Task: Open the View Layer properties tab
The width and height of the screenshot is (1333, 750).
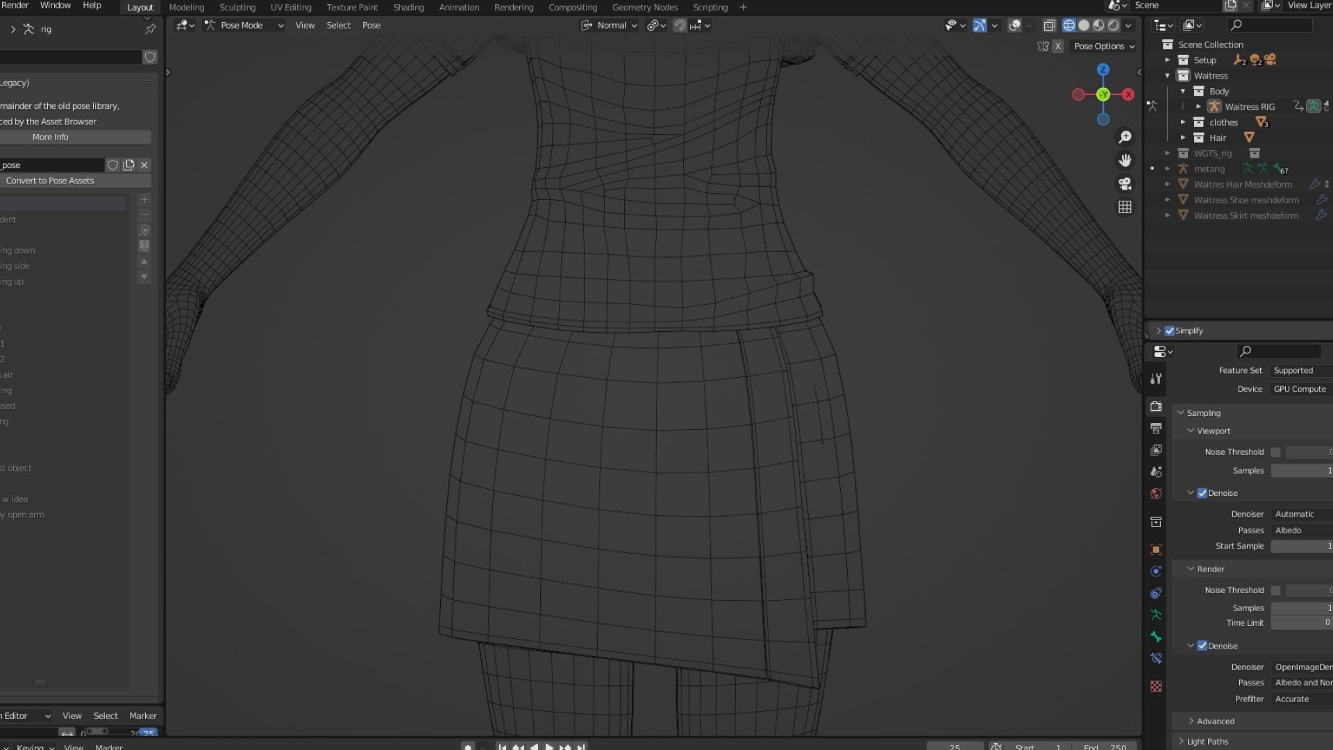Action: tap(1156, 450)
